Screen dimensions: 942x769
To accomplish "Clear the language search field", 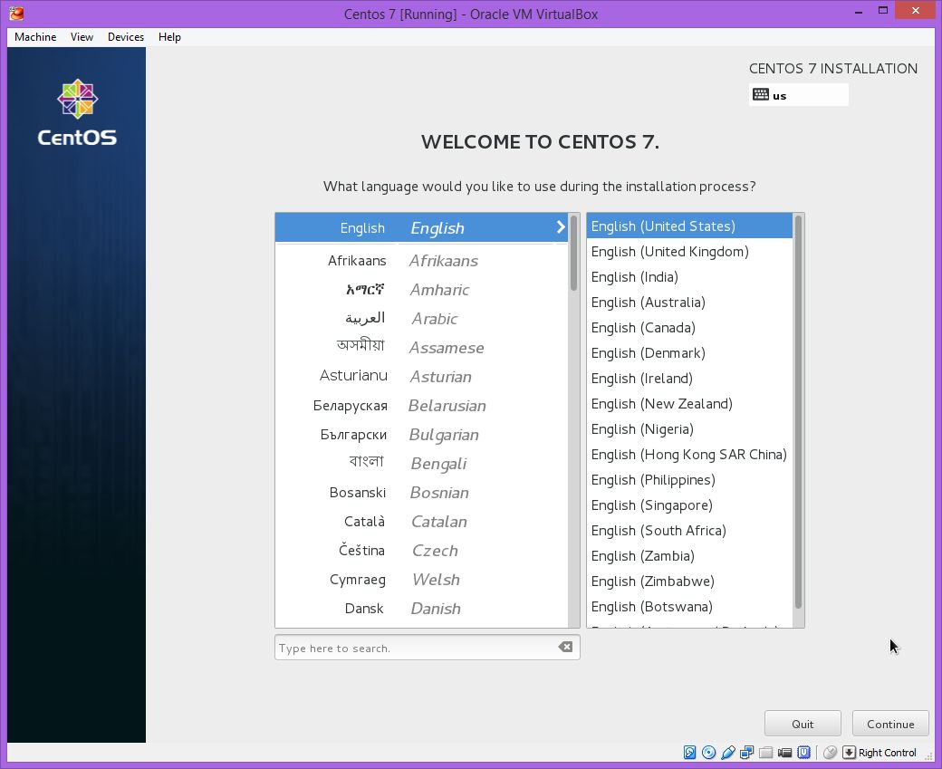I will pos(564,647).
